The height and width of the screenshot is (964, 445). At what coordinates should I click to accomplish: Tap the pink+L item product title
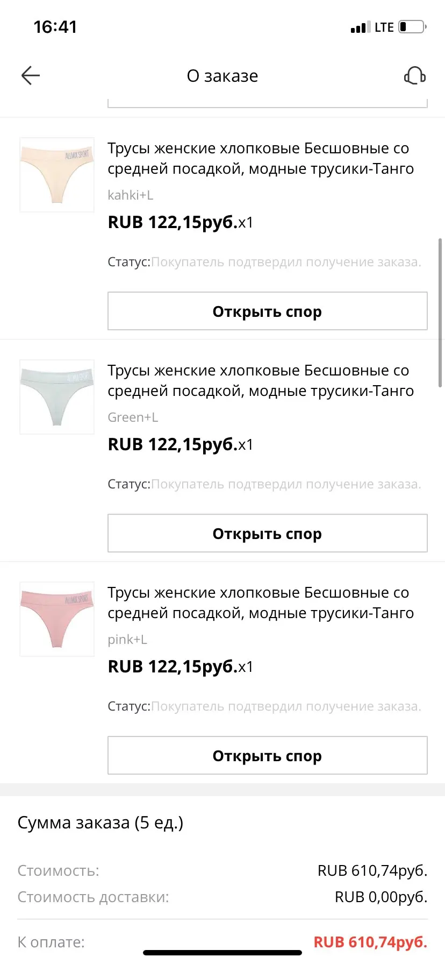[x=260, y=602]
